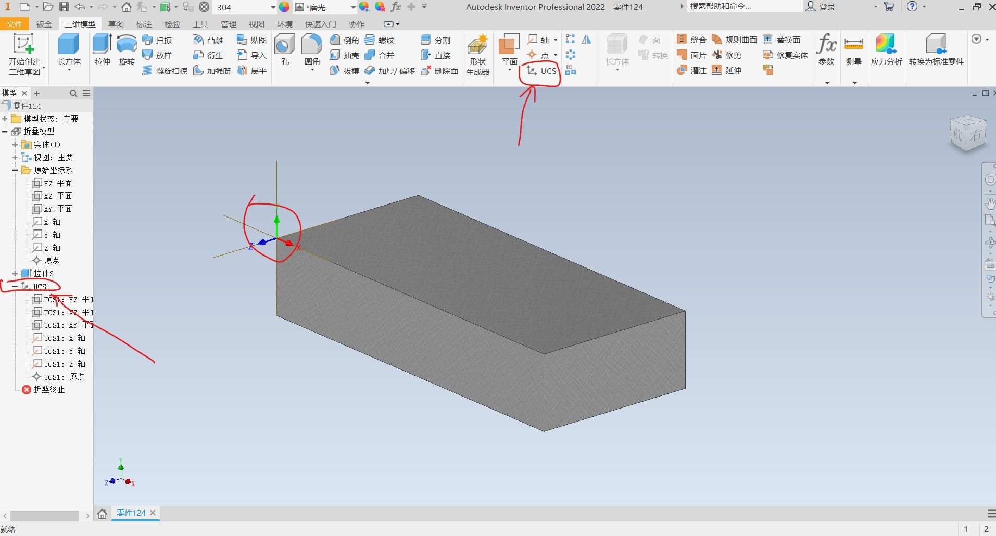Activate the 圆角 fillet tool
The image size is (996, 536).
point(312,50)
